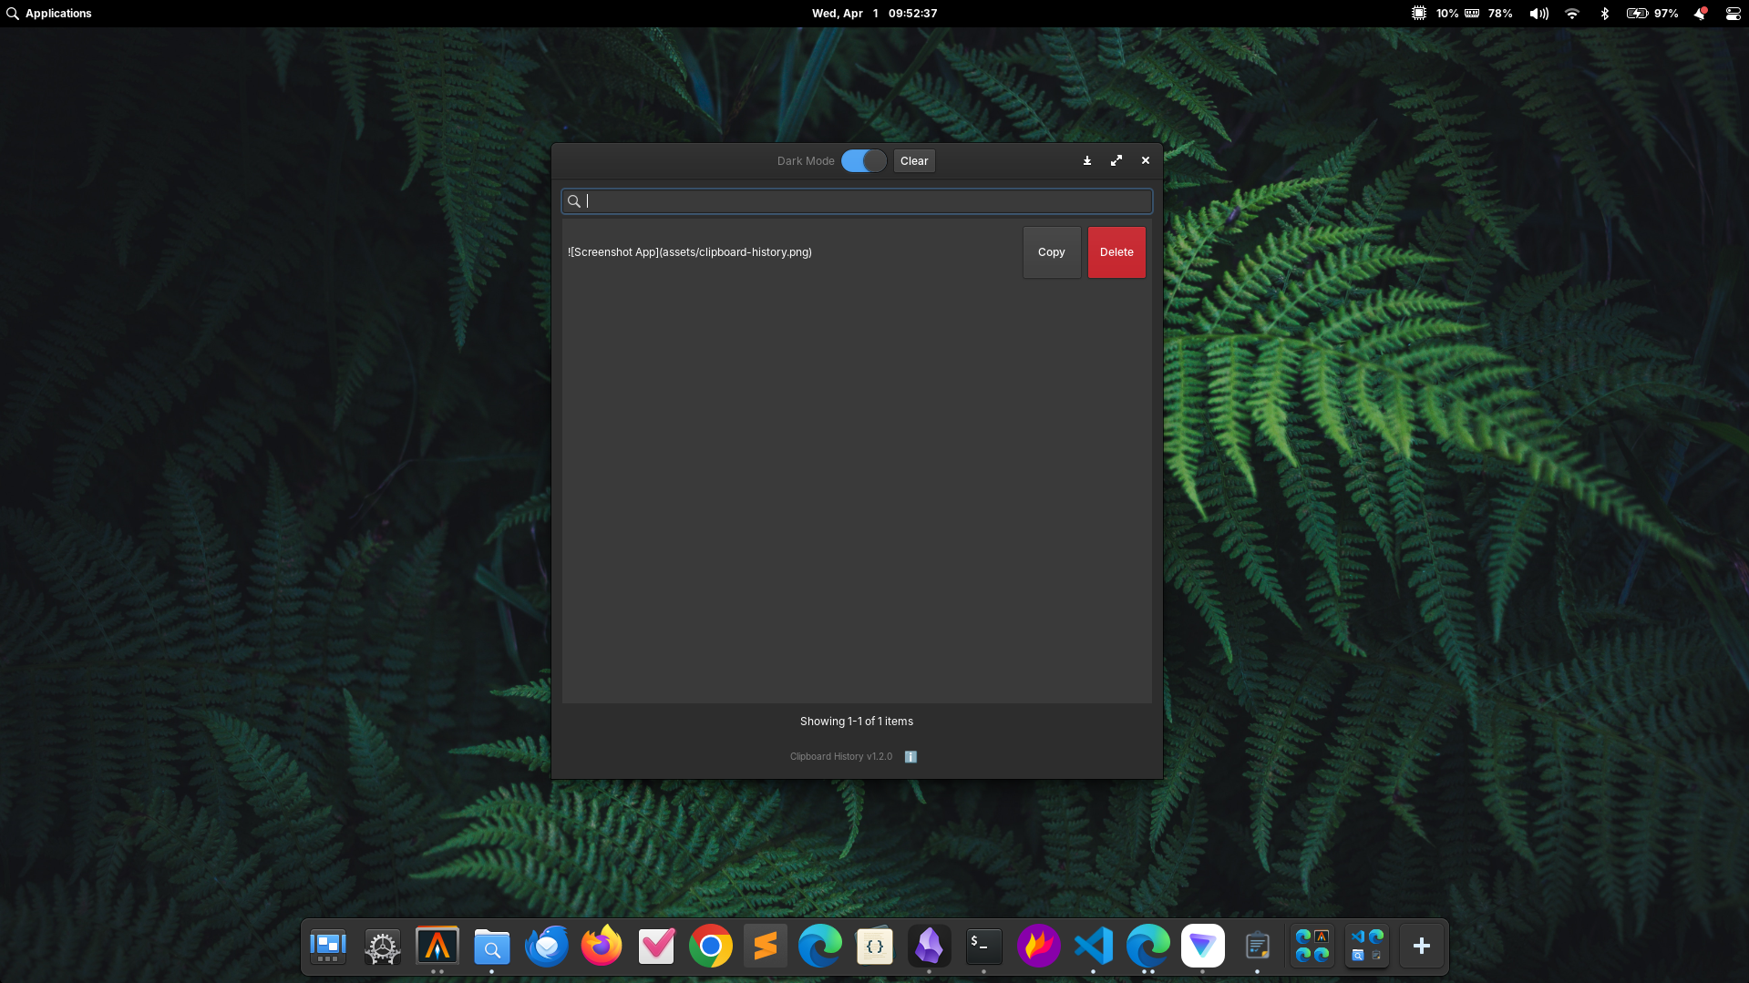Click the magnifier icon in search field
Viewport: 1749px width, 983px height.
point(574,201)
